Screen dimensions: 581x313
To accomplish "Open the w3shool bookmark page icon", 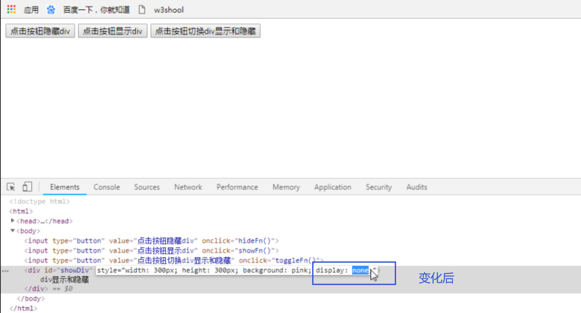I will click(141, 9).
